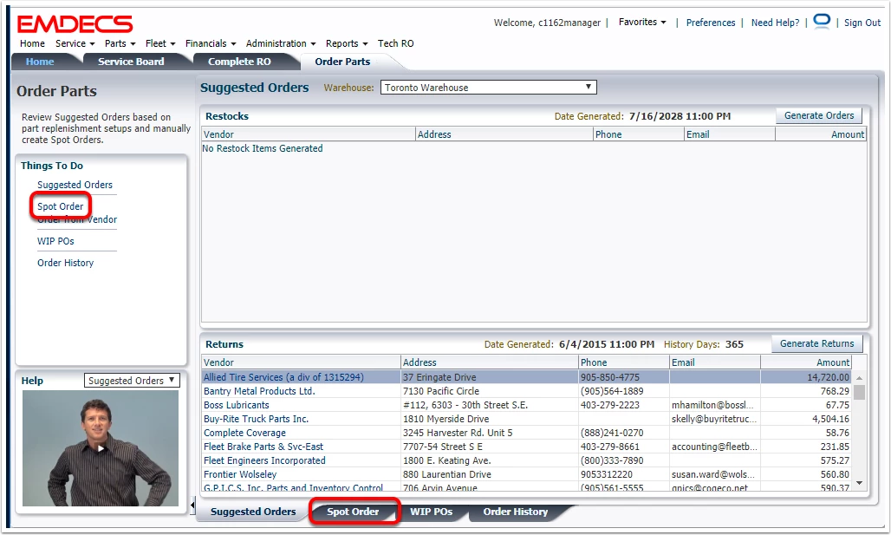Open the Financials menu
Image resolution: width=891 pixels, height=535 pixels.
(x=211, y=43)
